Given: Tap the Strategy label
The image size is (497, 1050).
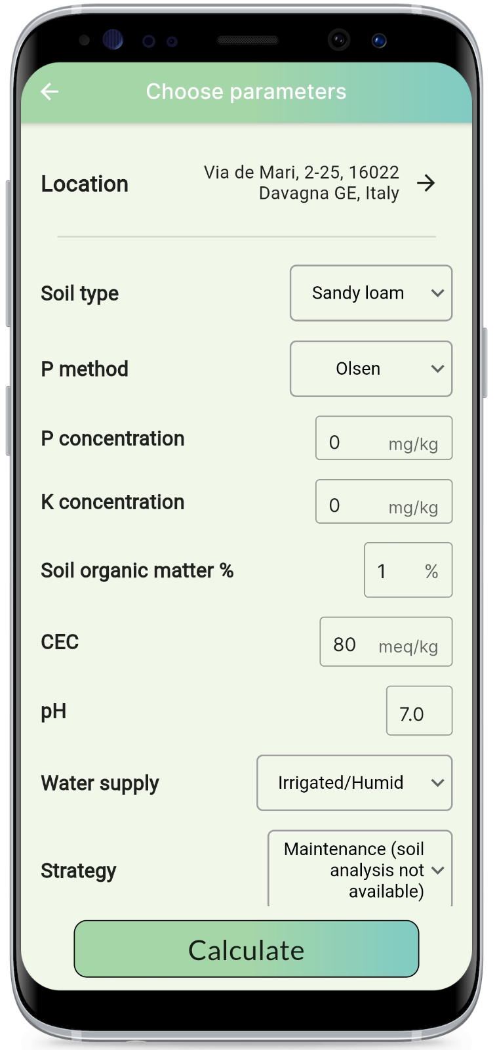Looking at the screenshot, I should pos(79,871).
